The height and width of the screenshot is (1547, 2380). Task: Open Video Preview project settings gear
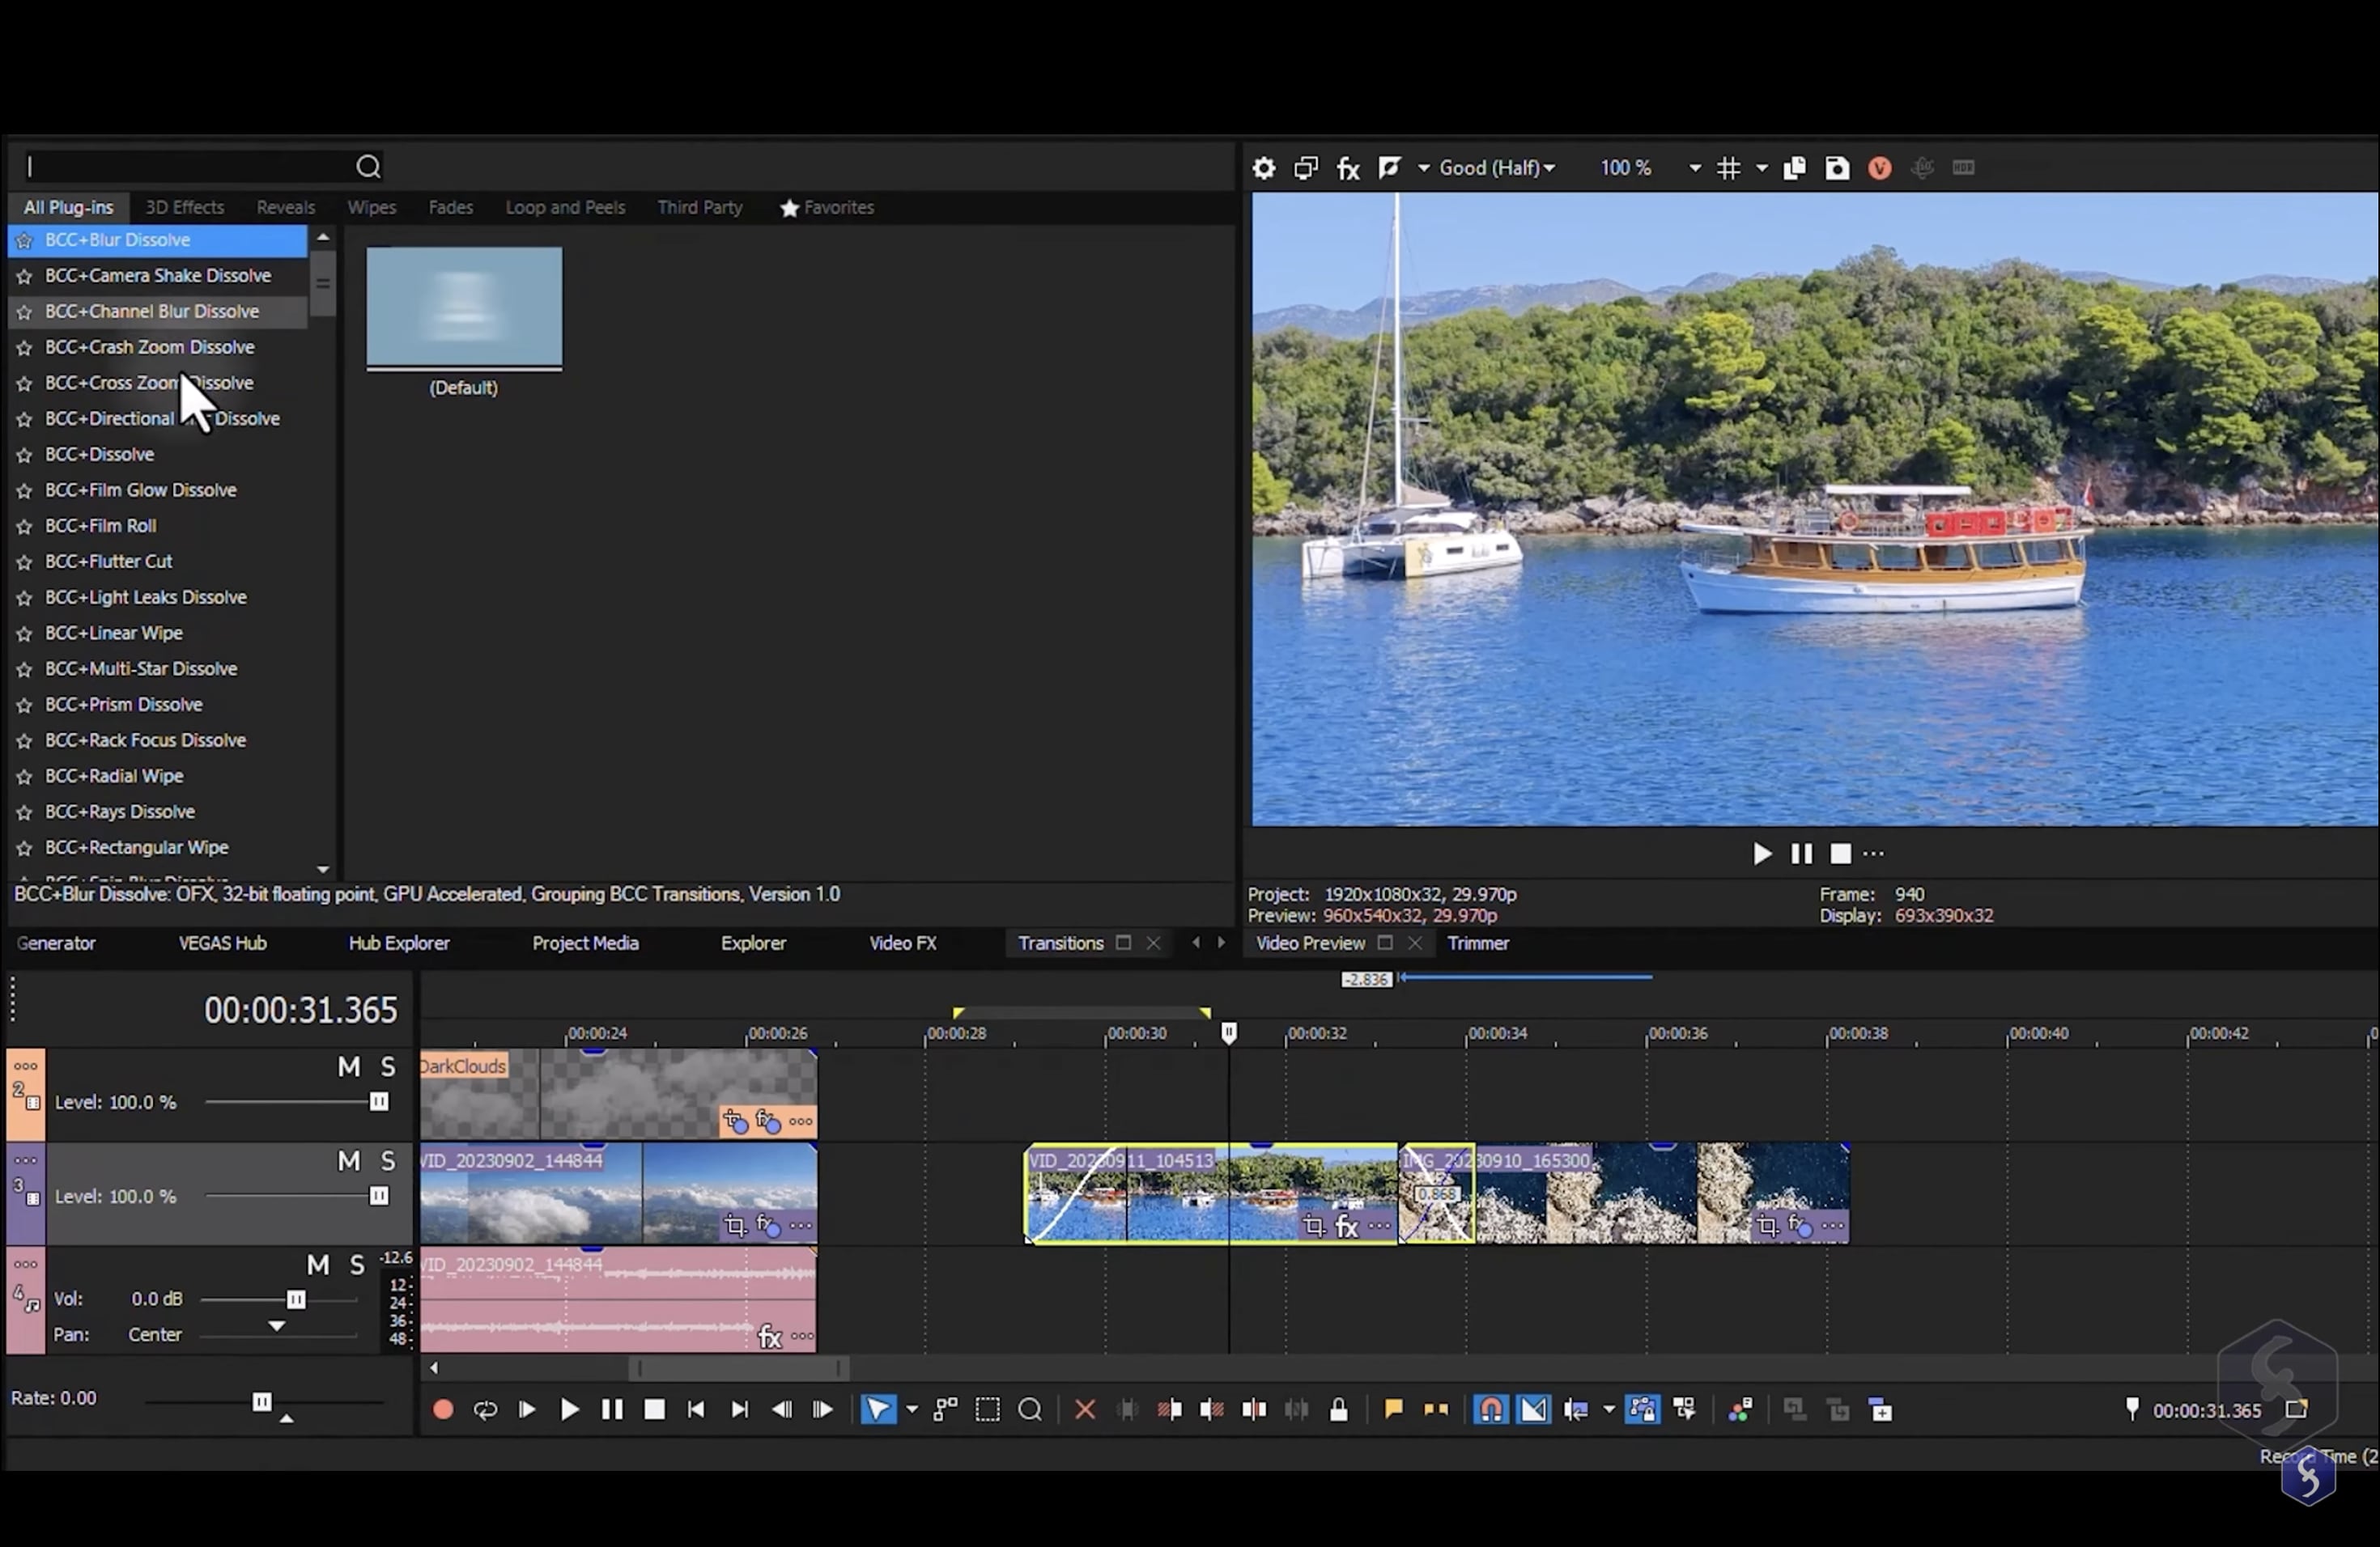coord(1263,168)
